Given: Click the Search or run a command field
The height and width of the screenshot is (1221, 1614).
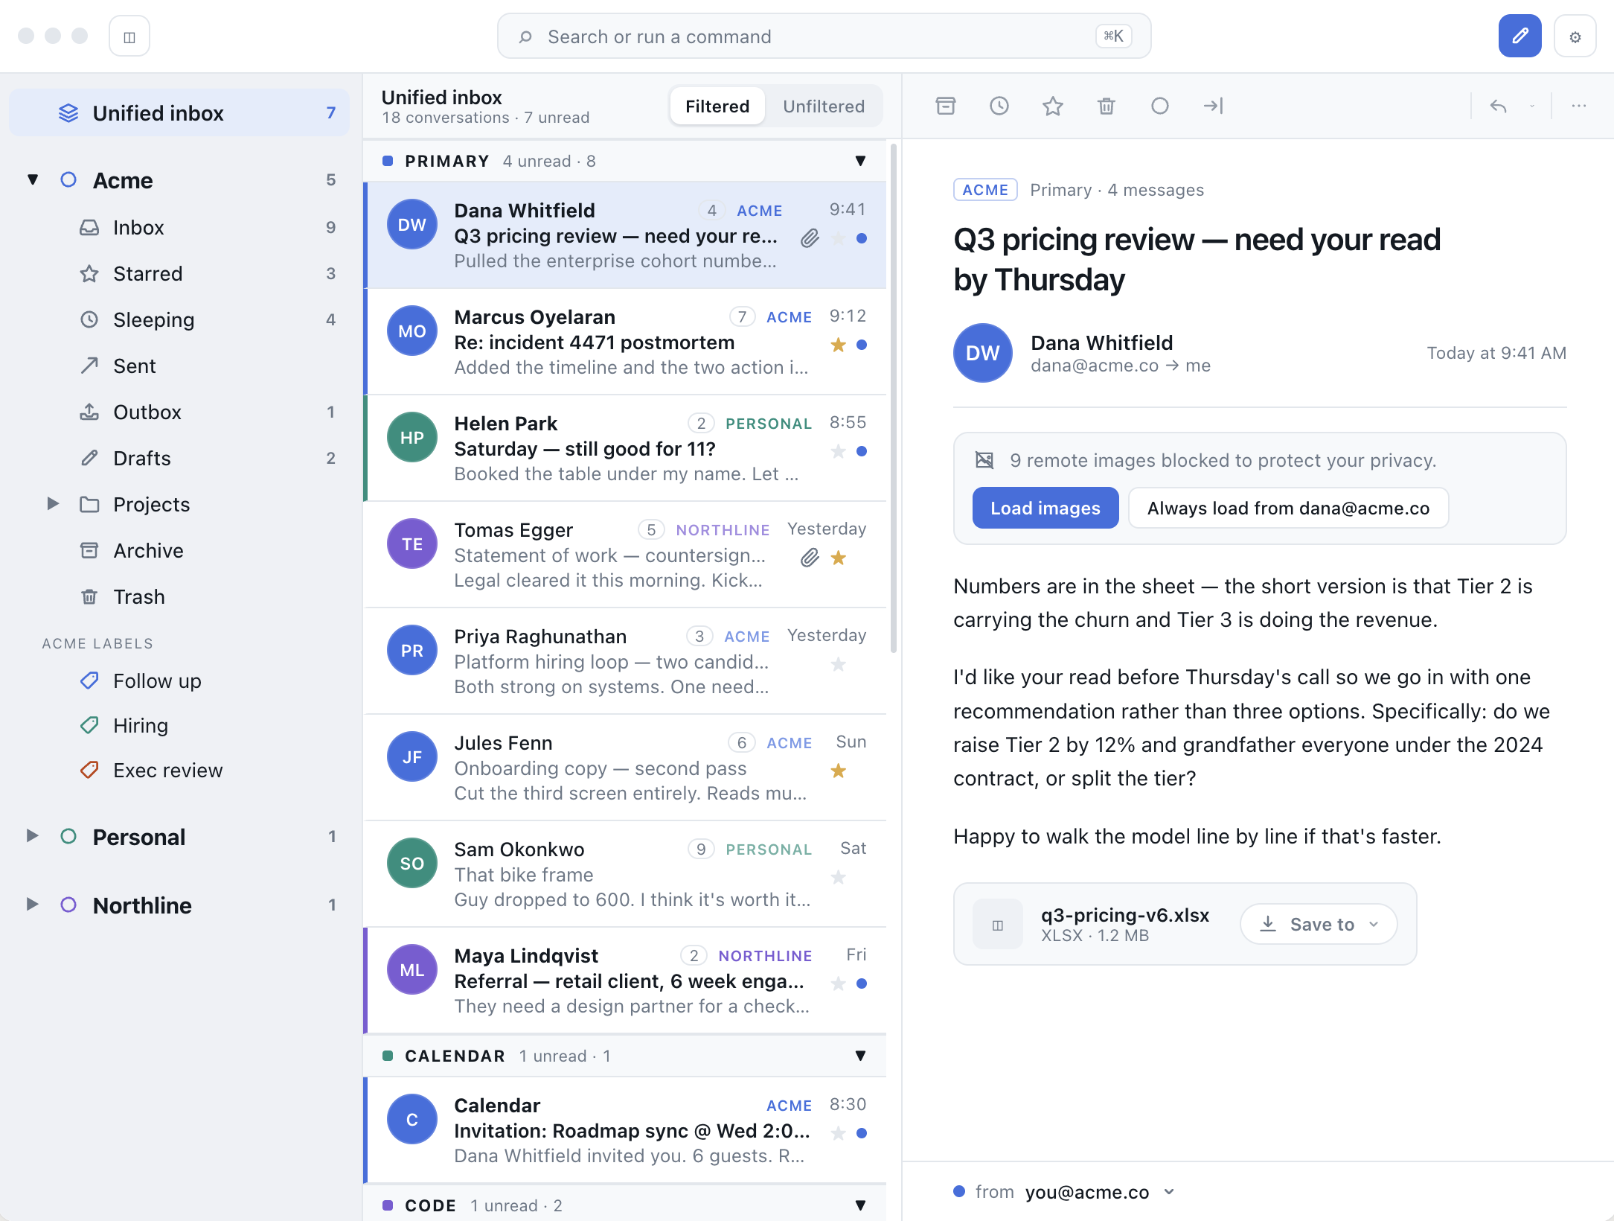Looking at the screenshot, I should [824, 36].
